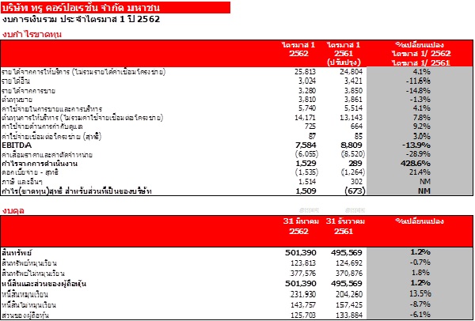This screenshot has height=321, width=475.
Task: Select the -14.8% change cell
Action: 417,90
